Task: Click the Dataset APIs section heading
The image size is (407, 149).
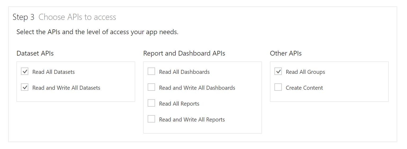Action: (35, 53)
